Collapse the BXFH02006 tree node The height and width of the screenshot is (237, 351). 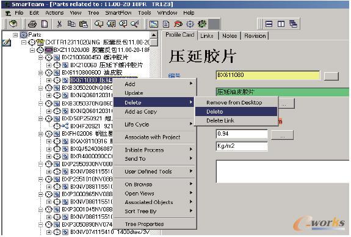(x=40, y=134)
